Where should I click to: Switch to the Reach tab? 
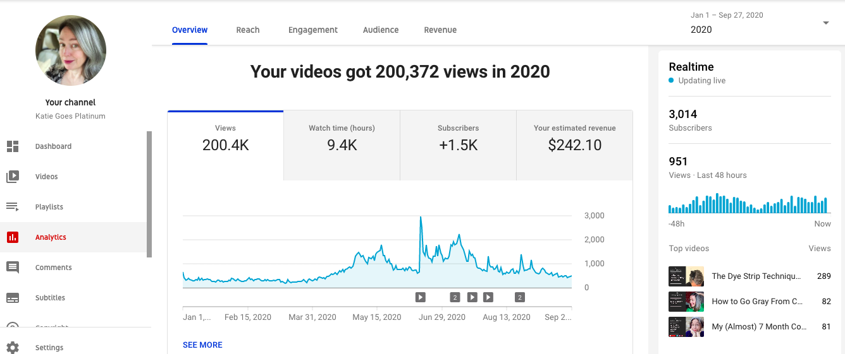pos(248,30)
